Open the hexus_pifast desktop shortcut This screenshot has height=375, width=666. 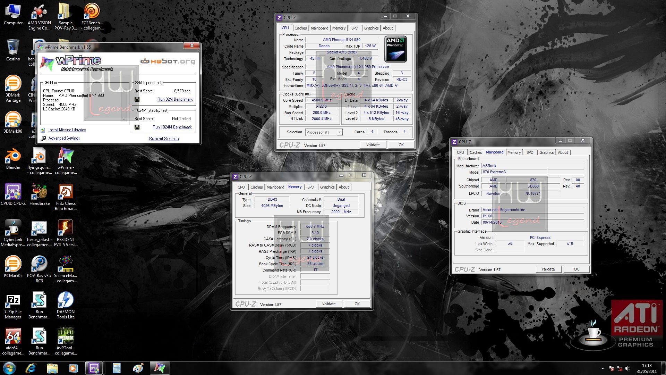point(39,233)
